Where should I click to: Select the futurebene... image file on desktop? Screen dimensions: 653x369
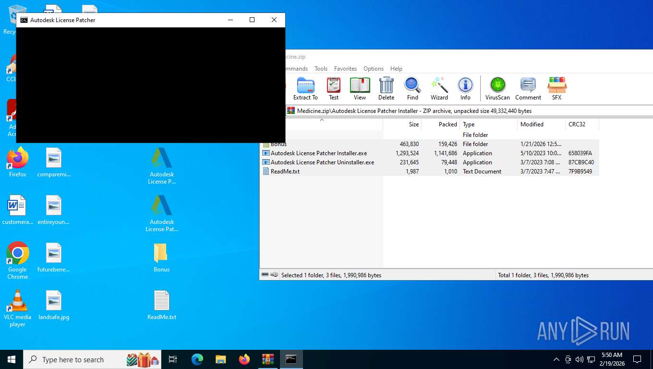[54, 258]
